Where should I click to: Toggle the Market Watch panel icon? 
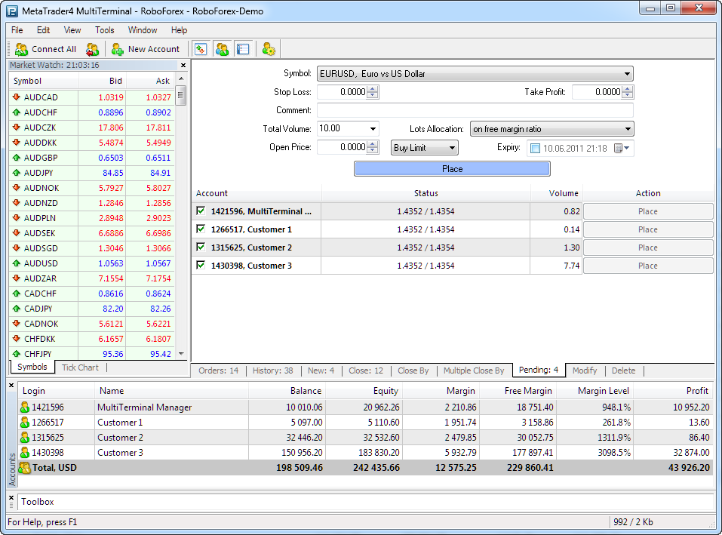tap(201, 49)
